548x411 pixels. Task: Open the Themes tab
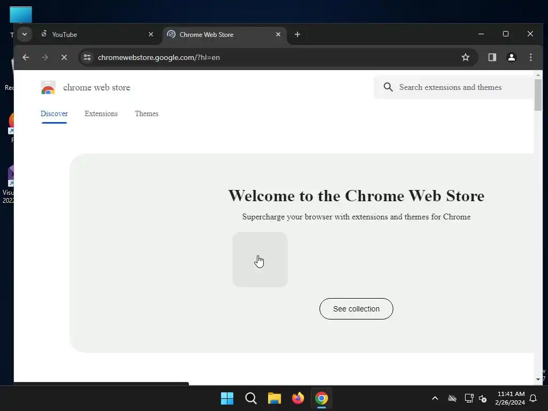[147, 113]
